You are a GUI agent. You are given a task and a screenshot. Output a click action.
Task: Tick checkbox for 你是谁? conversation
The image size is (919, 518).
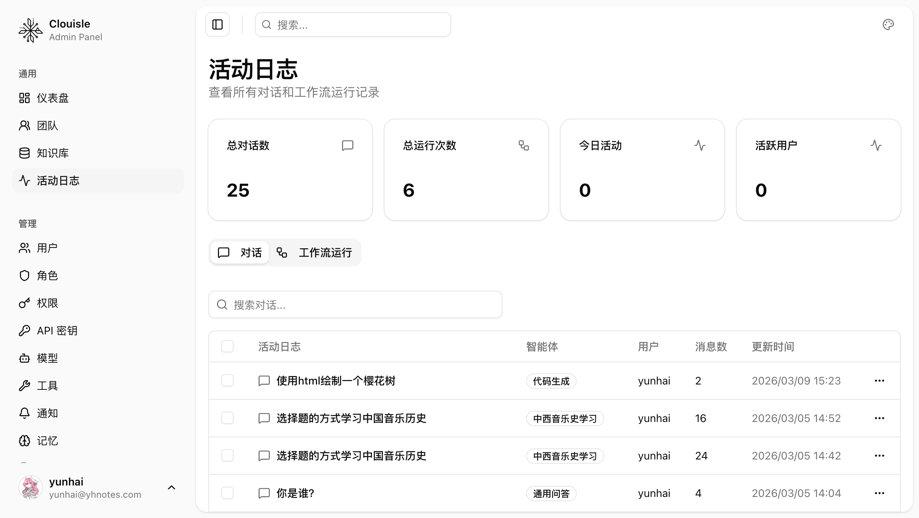pyautogui.click(x=227, y=493)
